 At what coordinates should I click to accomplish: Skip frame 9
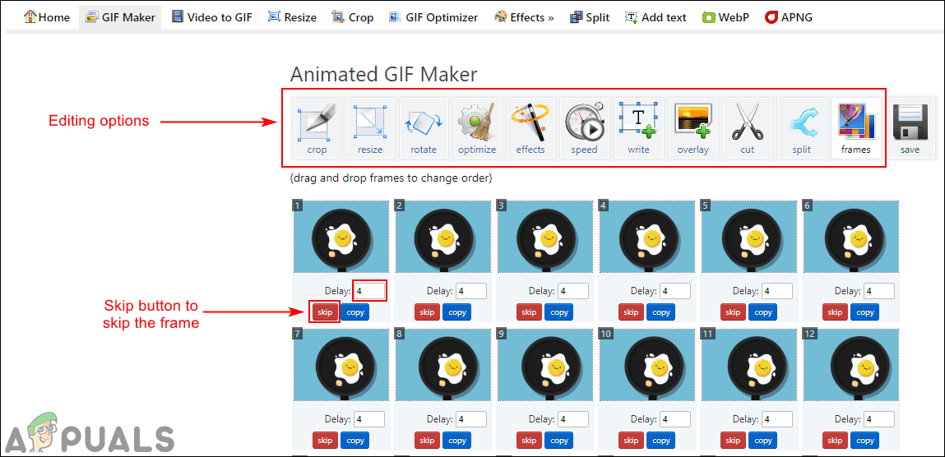tap(529, 440)
